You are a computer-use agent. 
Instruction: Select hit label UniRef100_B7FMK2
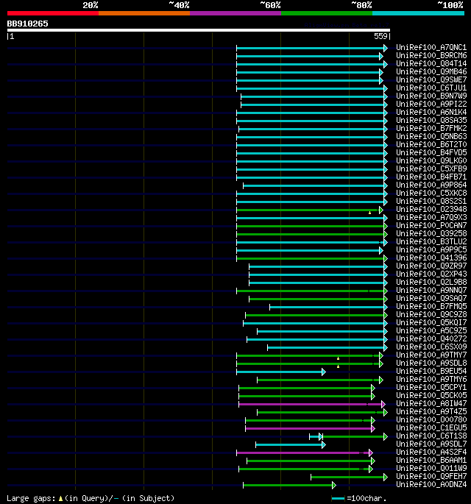[x=431, y=128]
